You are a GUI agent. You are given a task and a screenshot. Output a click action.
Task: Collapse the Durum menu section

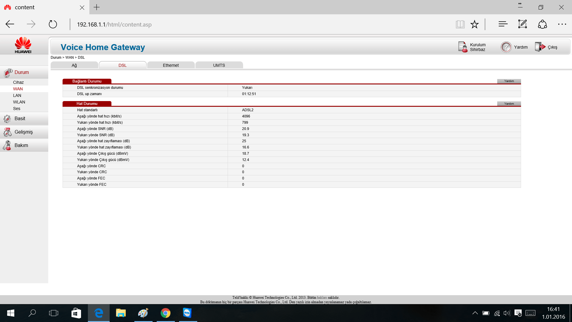22,72
